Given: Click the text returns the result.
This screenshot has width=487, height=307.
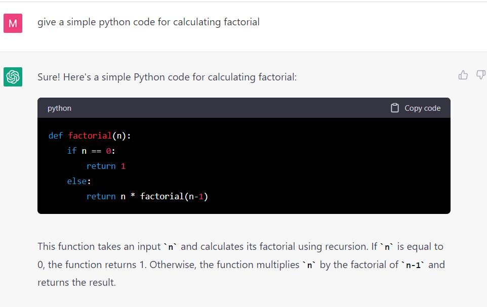Looking at the screenshot, I should [76, 283].
